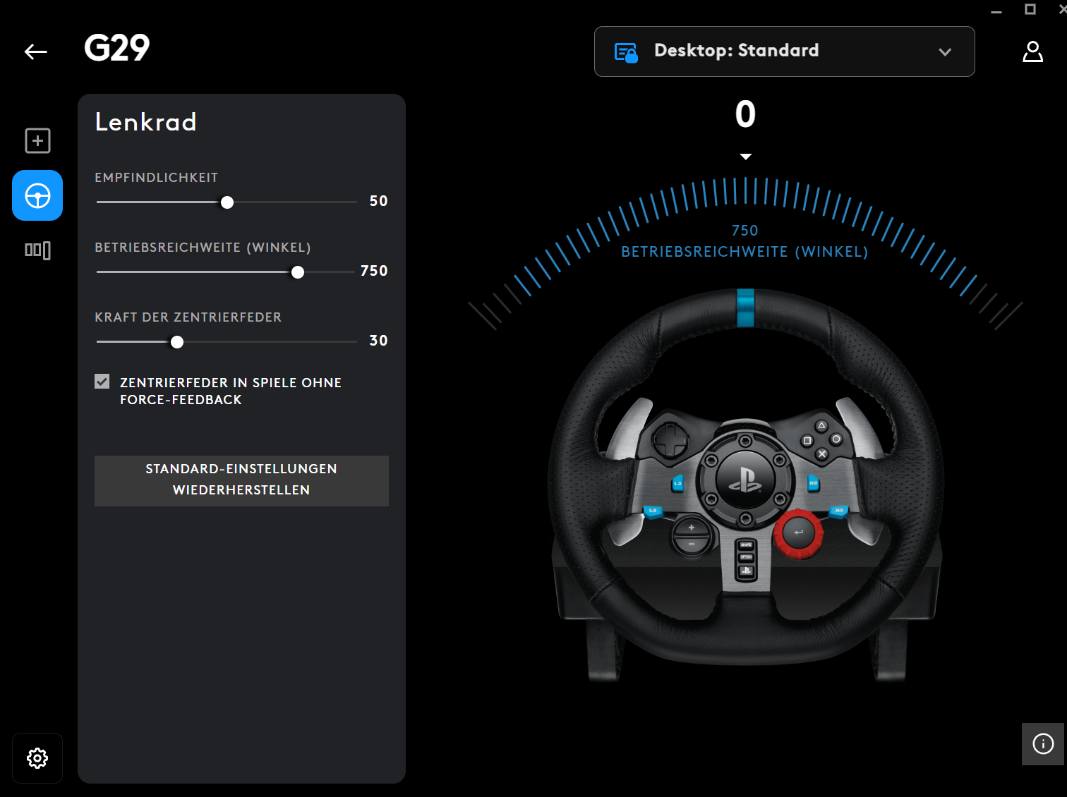Open settings via the gear icon

37,758
